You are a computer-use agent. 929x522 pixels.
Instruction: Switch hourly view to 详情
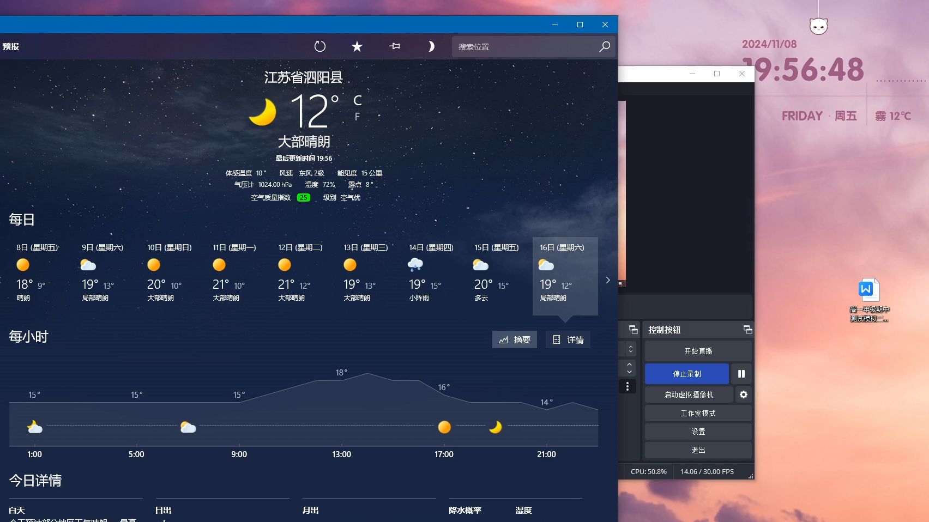tap(568, 339)
